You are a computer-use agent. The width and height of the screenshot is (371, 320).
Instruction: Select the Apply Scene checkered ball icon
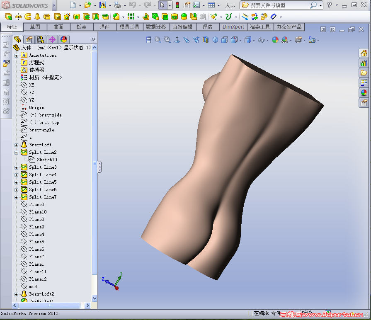285,40
